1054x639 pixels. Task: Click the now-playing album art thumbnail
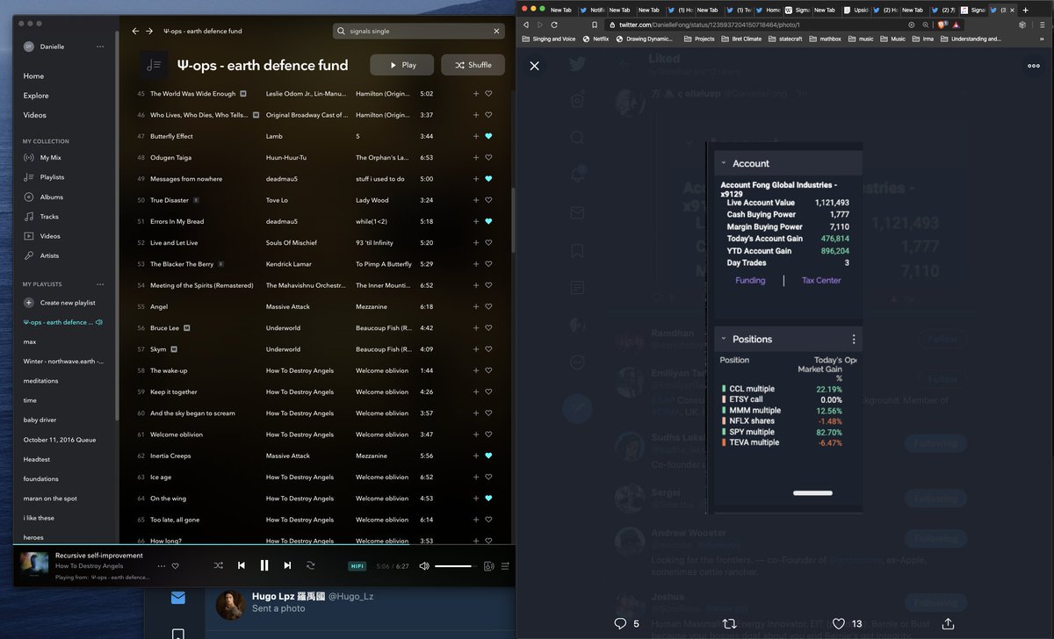click(x=34, y=565)
